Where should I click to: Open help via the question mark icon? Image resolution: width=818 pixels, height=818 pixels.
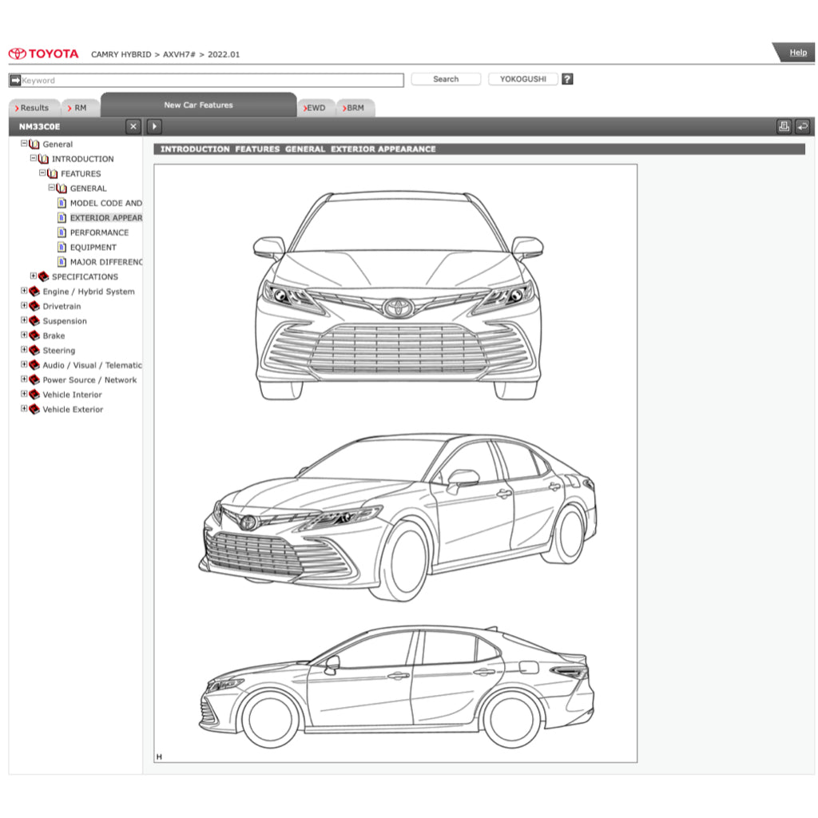coord(567,78)
